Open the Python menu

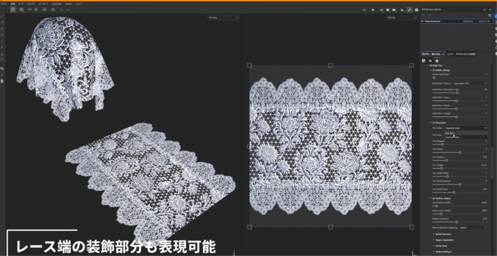[x=68, y=4]
